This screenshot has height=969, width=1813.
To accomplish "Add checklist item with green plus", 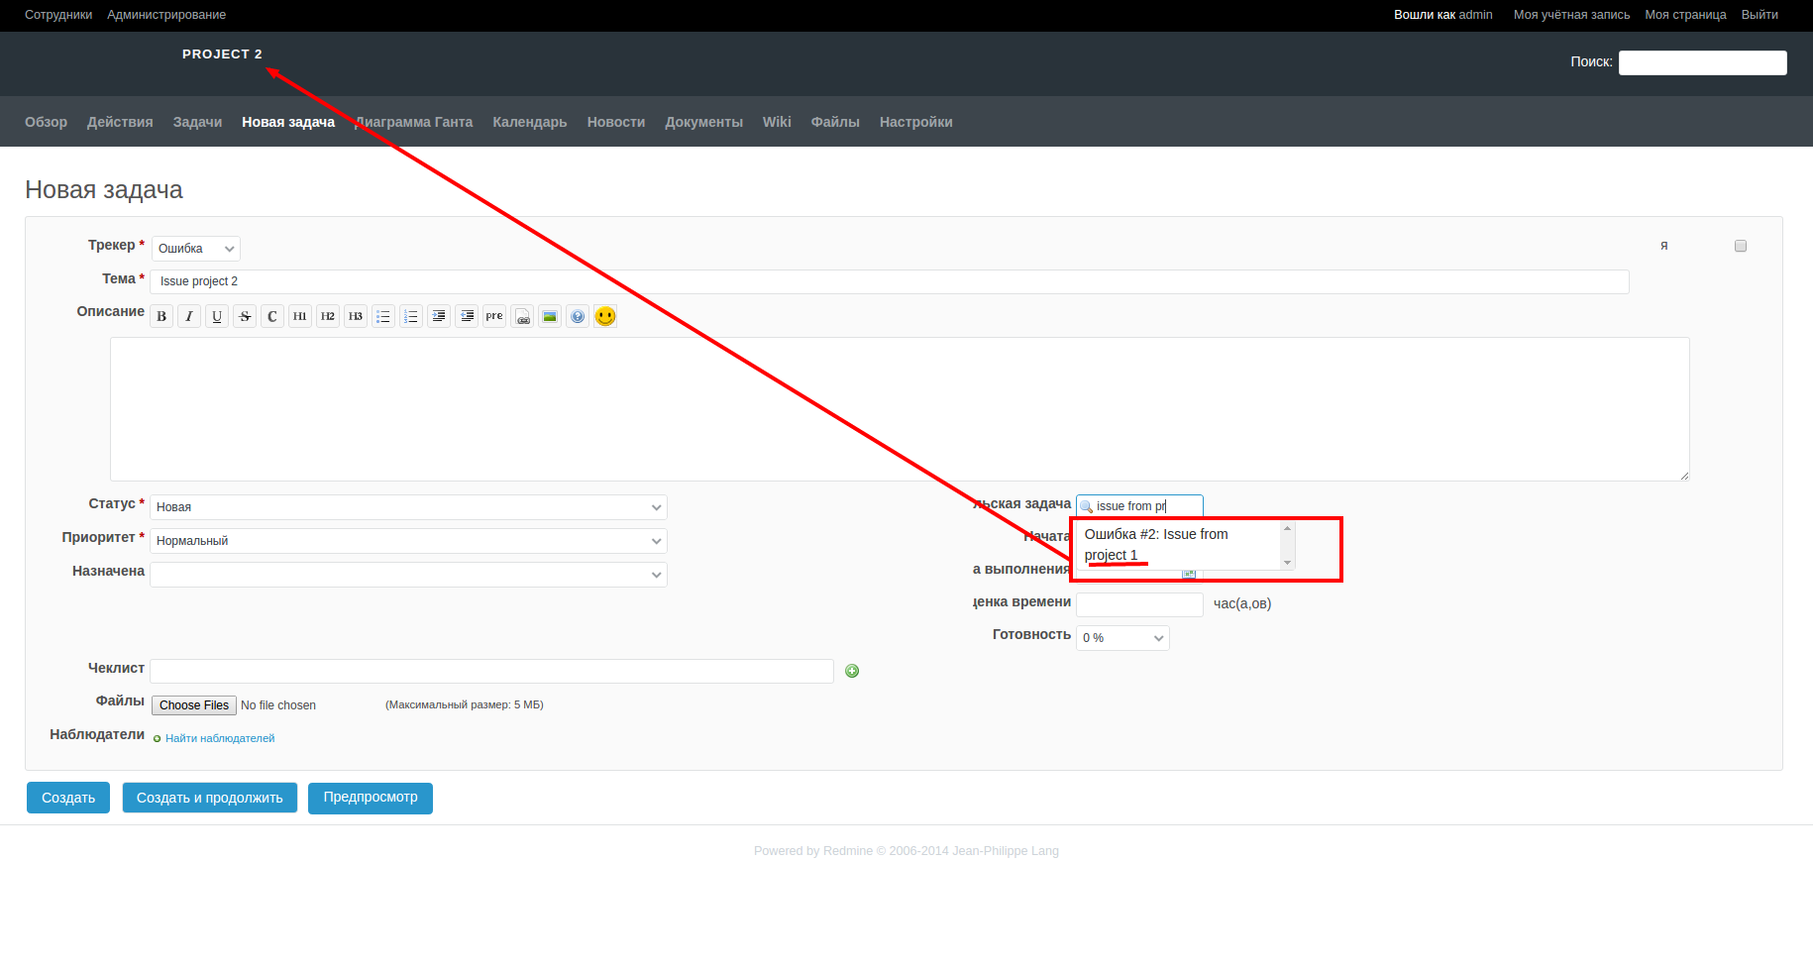I will 852,671.
